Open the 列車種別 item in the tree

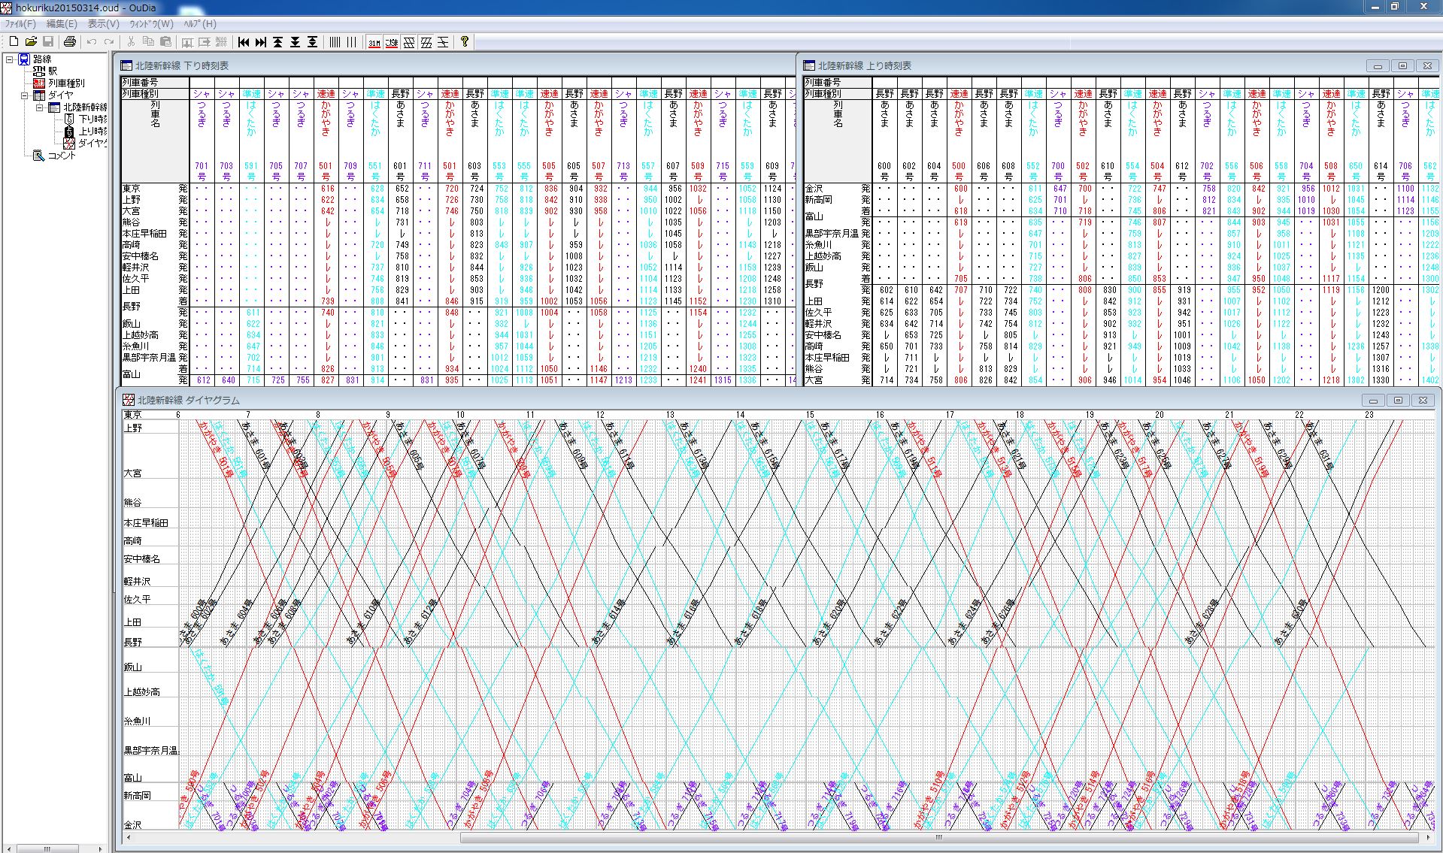[66, 83]
